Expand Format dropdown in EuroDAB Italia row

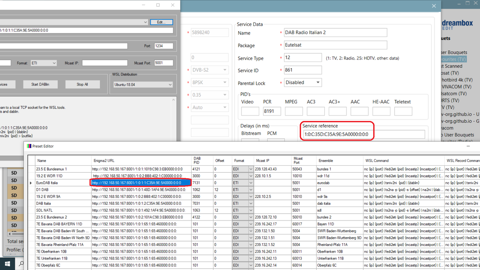[251, 183]
